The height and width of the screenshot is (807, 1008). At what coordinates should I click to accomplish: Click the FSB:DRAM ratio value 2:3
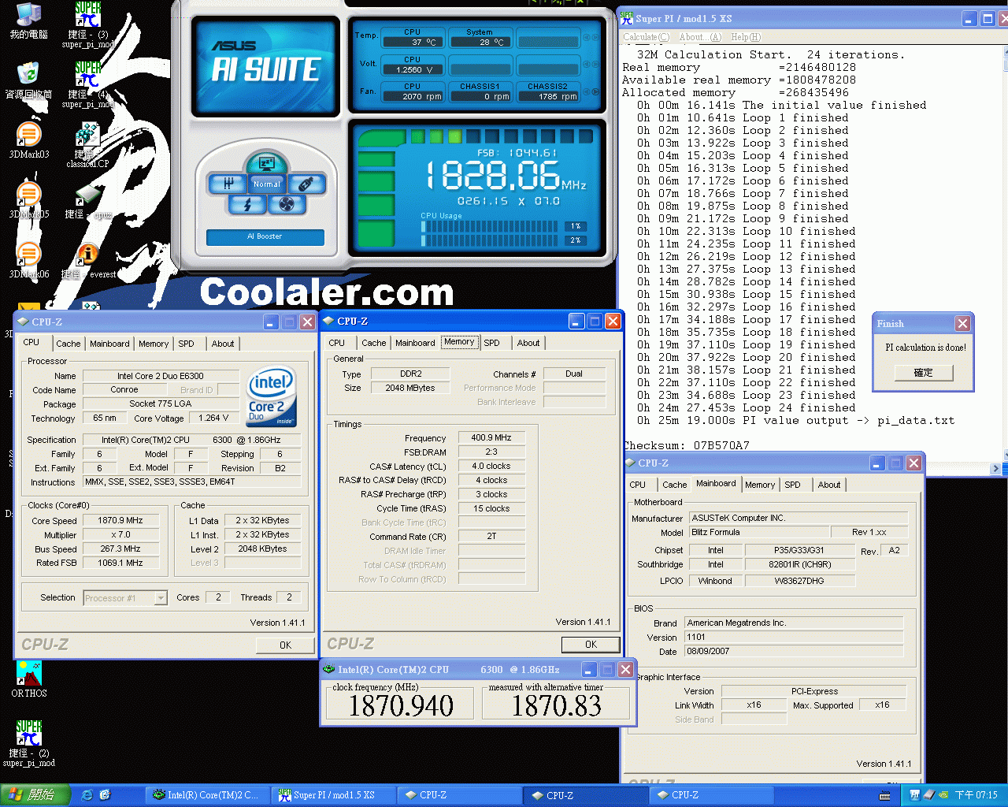pos(491,452)
